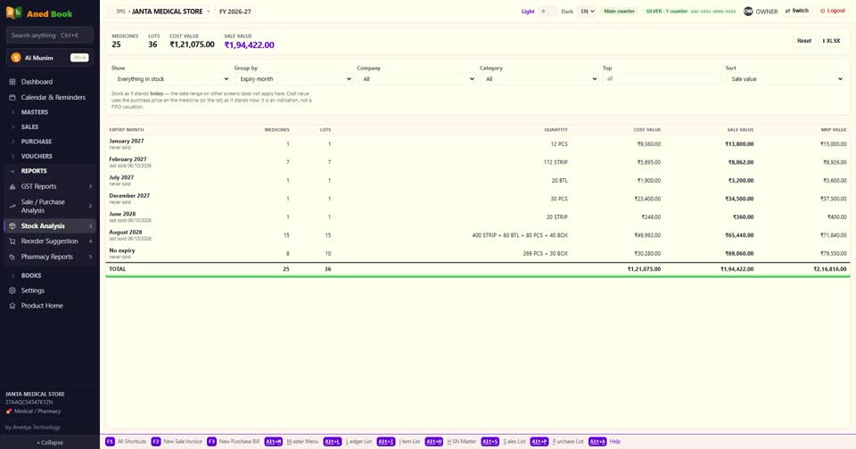Expand the BOOKS sidebar section
The height and width of the screenshot is (449, 856).
[49, 275]
